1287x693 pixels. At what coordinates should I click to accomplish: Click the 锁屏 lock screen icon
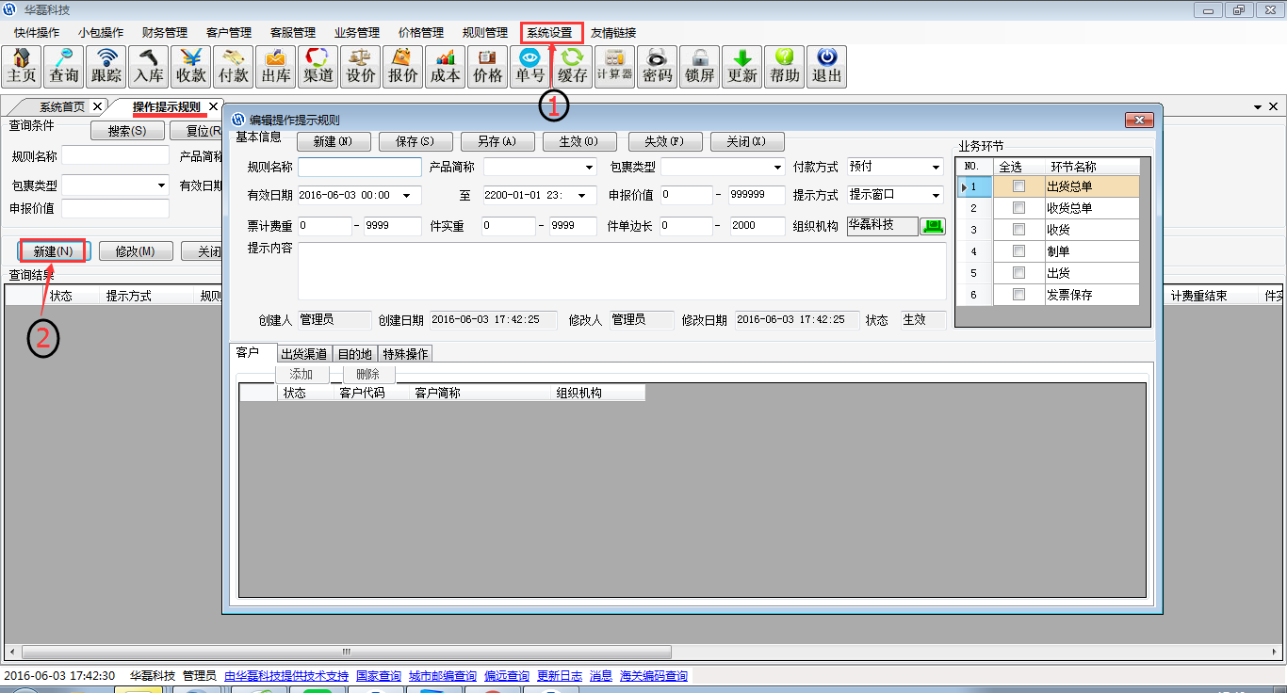[x=699, y=67]
